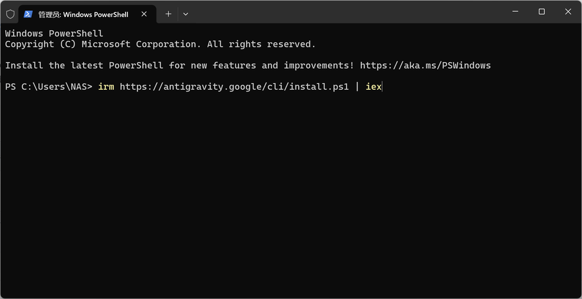The image size is (582, 299).
Task: Click the antigravity.google install.ps1 URL in the command
Action: point(234,88)
